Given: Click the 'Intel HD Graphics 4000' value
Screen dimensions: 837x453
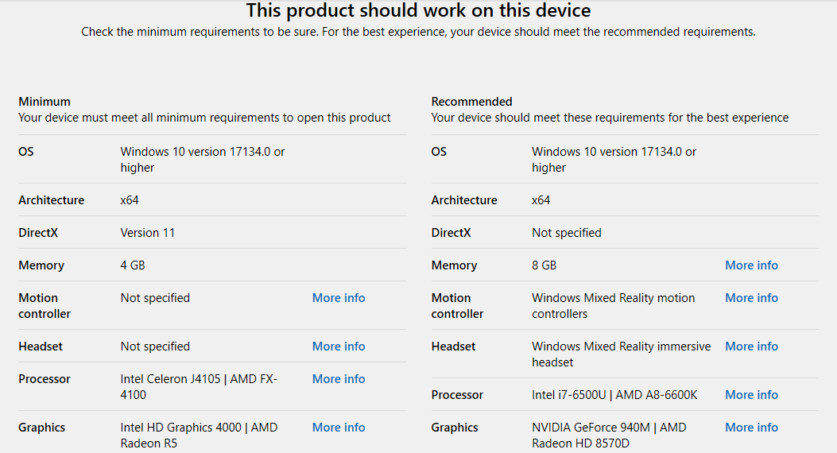Looking at the screenshot, I should click(180, 428).
